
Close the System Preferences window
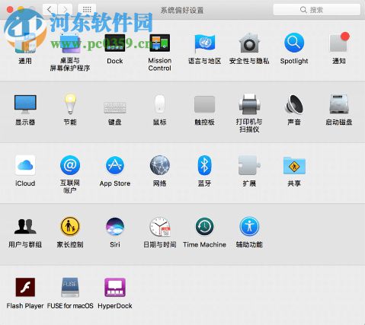pos(10,10)
